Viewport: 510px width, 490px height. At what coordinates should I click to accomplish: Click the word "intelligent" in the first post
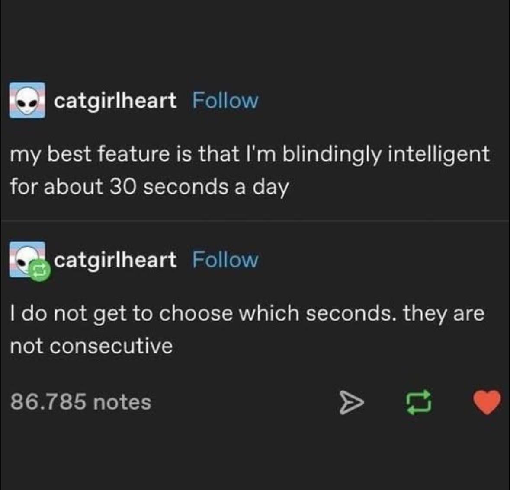point(438,155)
